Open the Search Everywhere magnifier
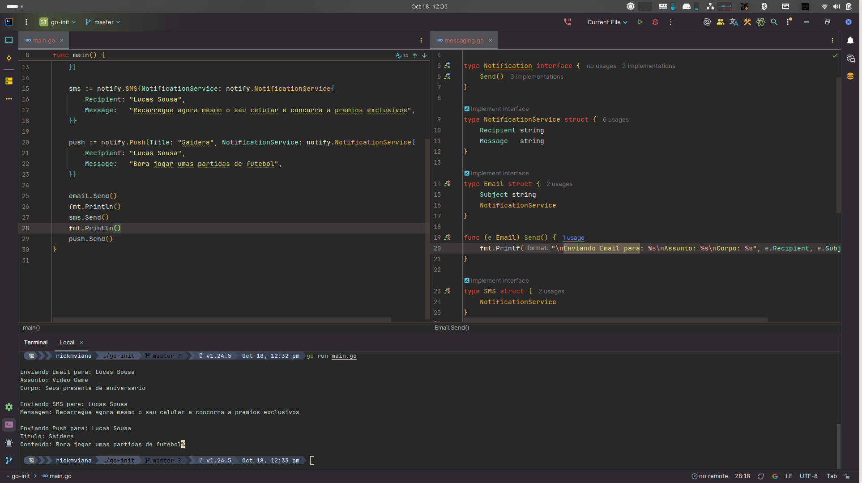Image resolution: width=862 pixels, height=483 pixels. 774,22
